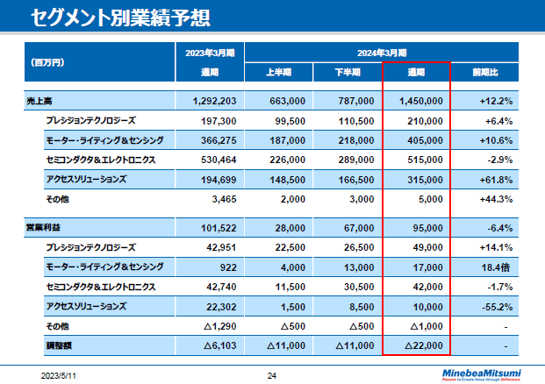
Task: Click the 197,300 cell
Action: pyautogui.click(x=219, y=121)
